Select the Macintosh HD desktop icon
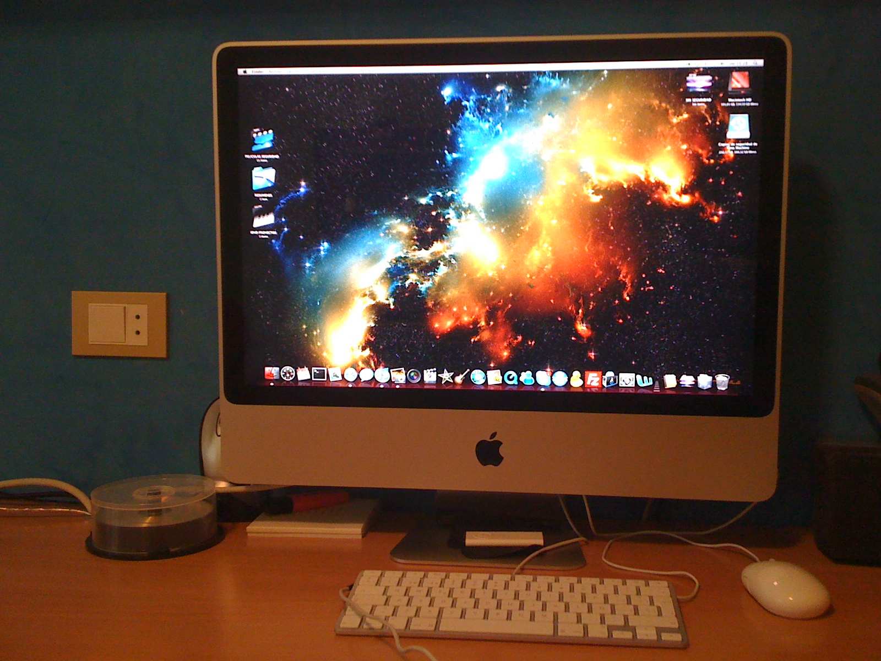 (738, 84)
